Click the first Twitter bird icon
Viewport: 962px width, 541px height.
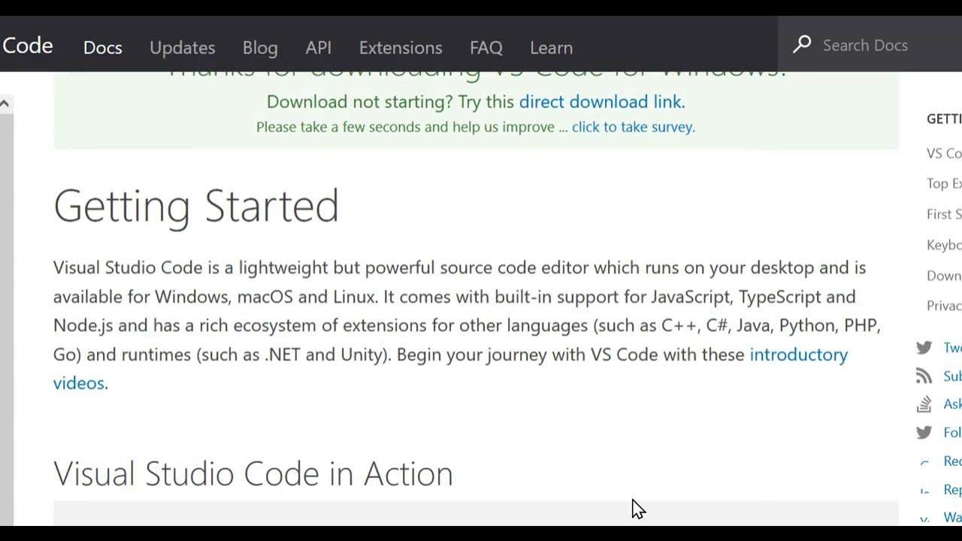coord(924,347)
